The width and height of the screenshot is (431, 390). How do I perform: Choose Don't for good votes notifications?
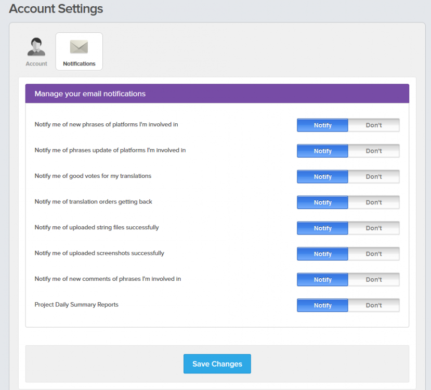[x=373, y=177]
